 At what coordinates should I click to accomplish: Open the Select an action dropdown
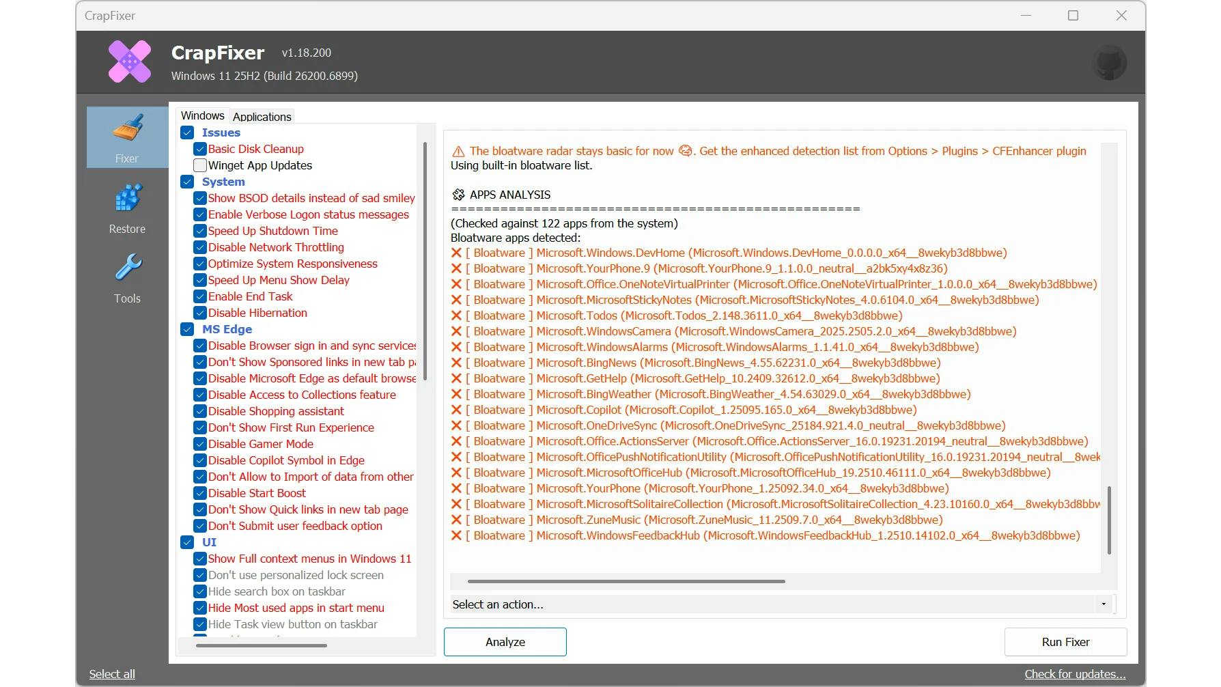pos(783,604)
